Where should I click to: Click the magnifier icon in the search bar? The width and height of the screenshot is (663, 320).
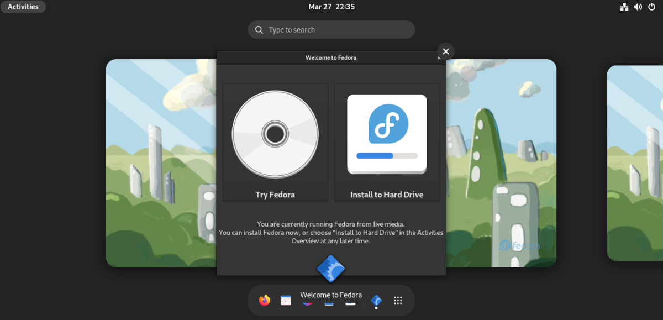[x=259, y=29]
